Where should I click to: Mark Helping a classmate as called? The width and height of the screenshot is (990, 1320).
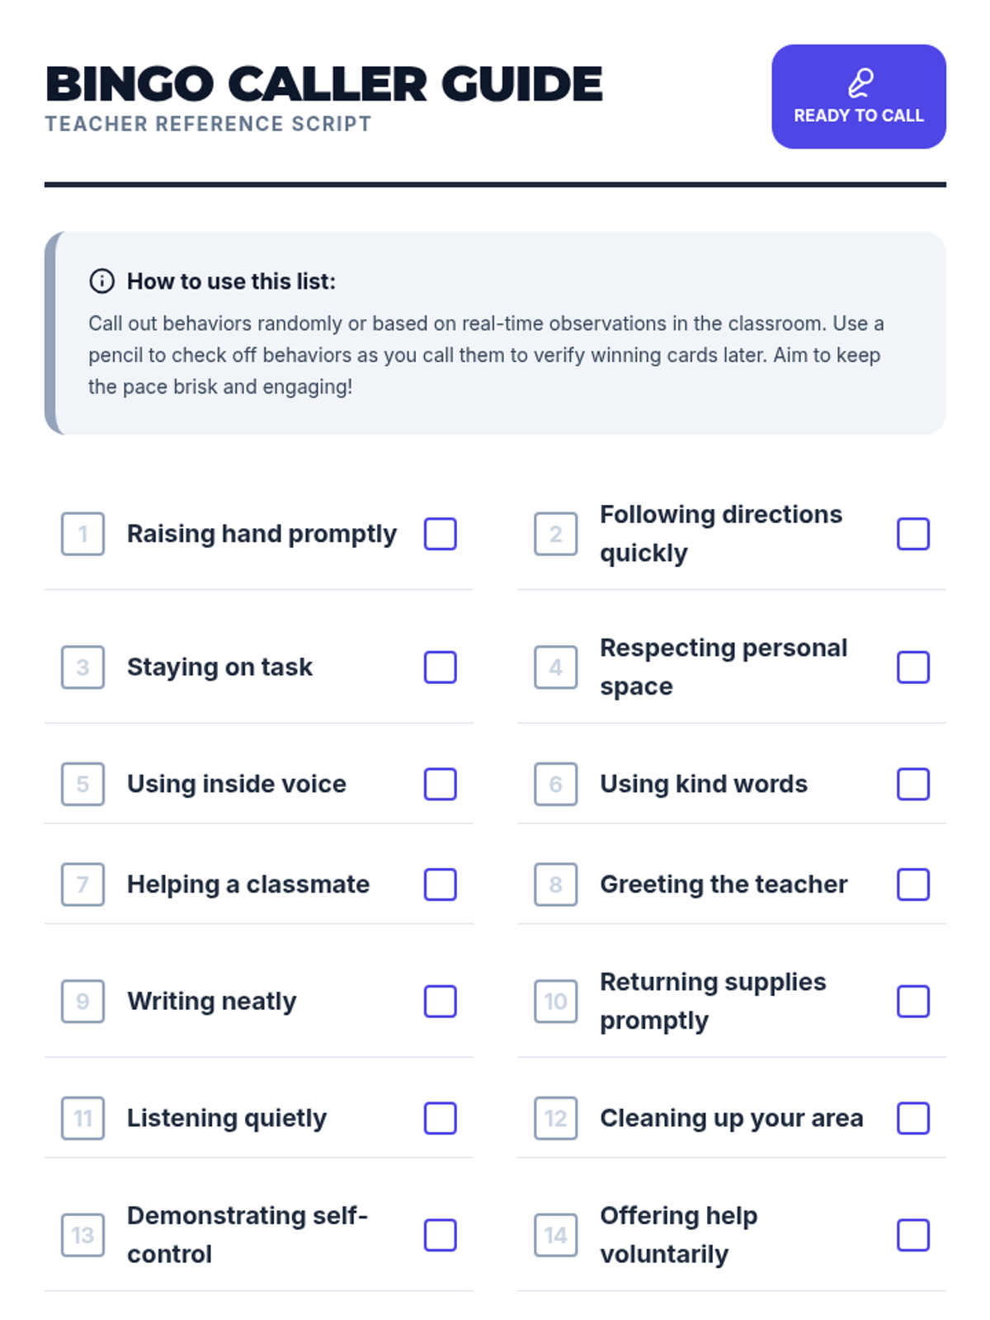441,884
